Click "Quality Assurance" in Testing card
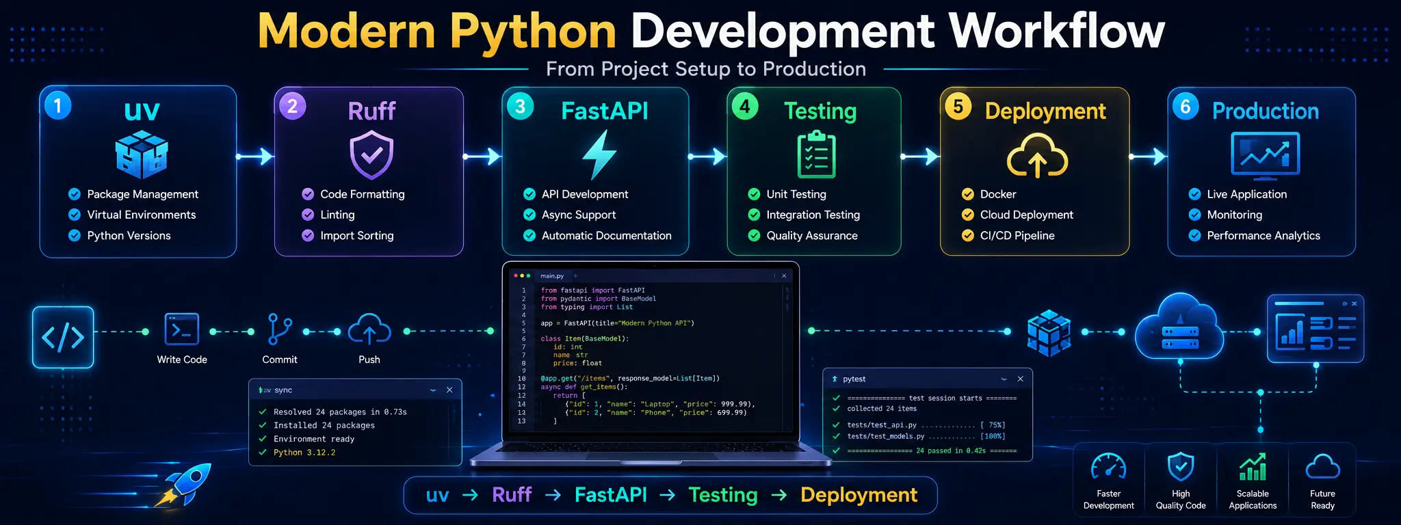The width and height of the screenshot is (1401, 525). pos(812,235)
